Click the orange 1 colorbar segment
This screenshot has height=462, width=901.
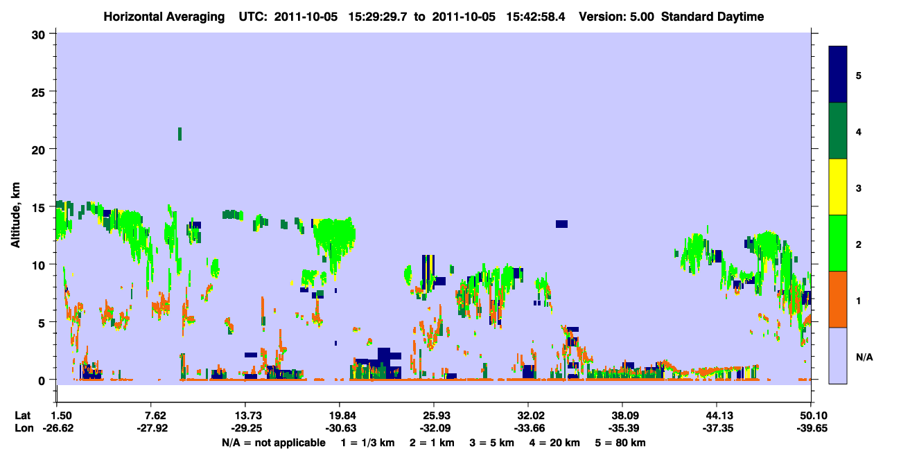[x=838, y=299]
